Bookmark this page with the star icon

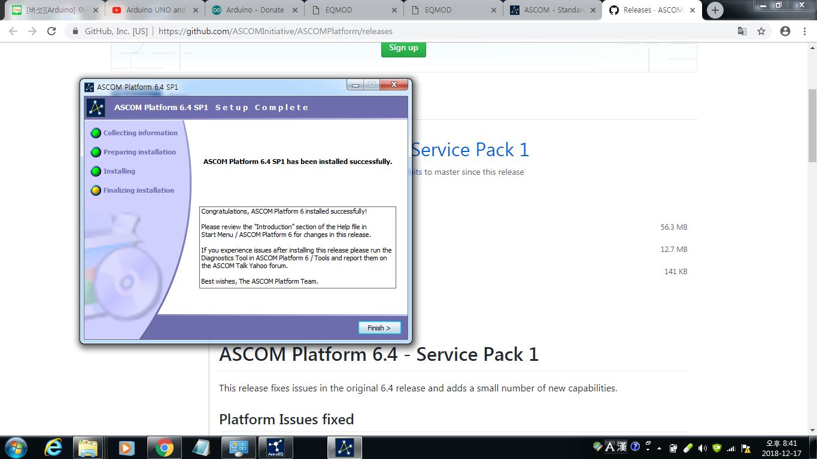(x=761, y=31)
